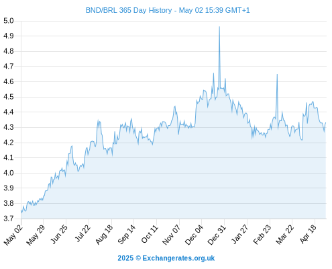Screen dimensions: 332x269
Task: Click the tall spike after Feb 23
Action: (x=277, y=75)
